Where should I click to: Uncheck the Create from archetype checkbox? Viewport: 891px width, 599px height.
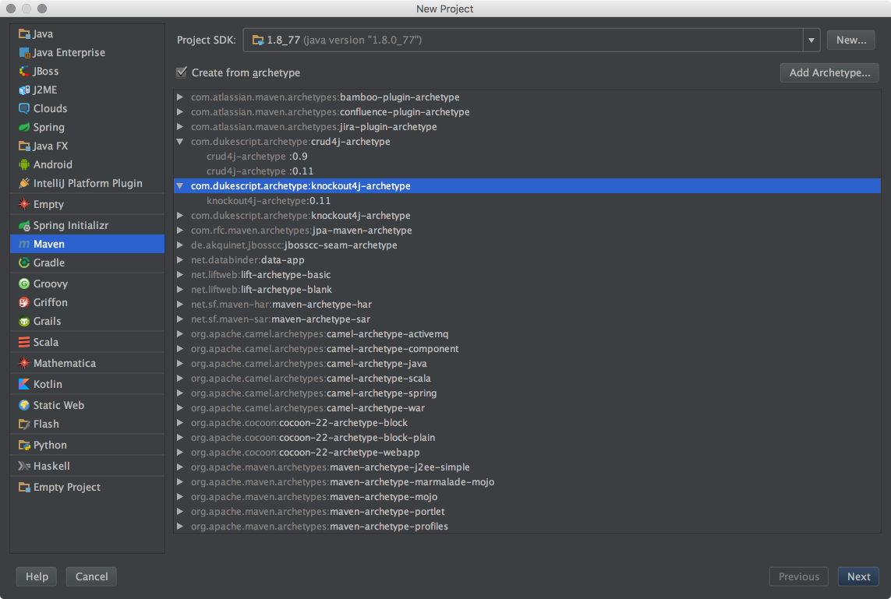pos(182,72)
